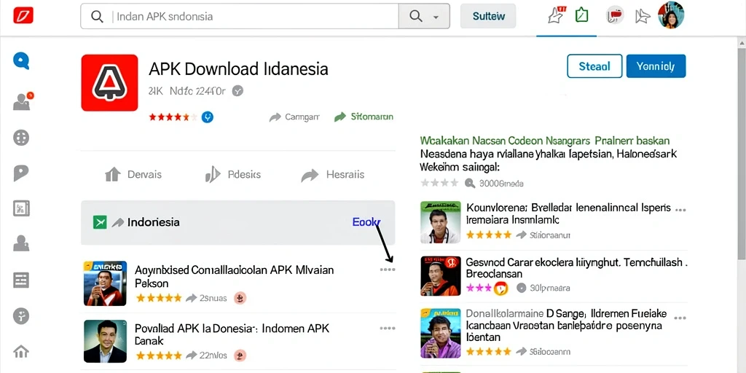Viewport: 746px width, 373px height.
Task: Click the gray circle icon beside '90lpmaara'
Action: click(522, 288)
